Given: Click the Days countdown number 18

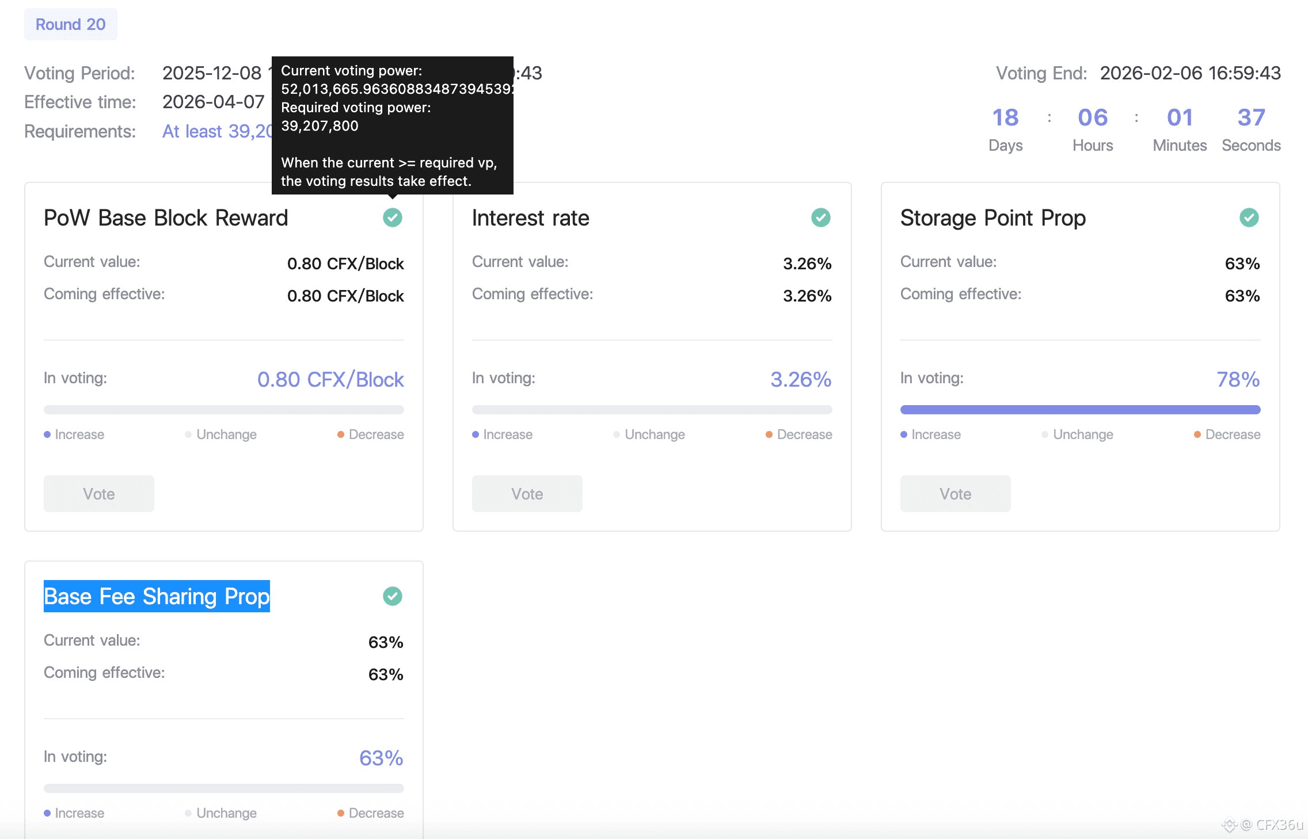Looking at the screenshot, I should tap(1005, 117).
